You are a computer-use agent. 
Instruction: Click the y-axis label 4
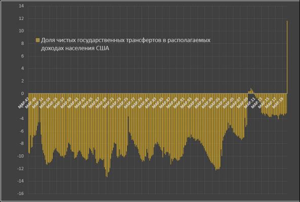(x=23, y=68)
